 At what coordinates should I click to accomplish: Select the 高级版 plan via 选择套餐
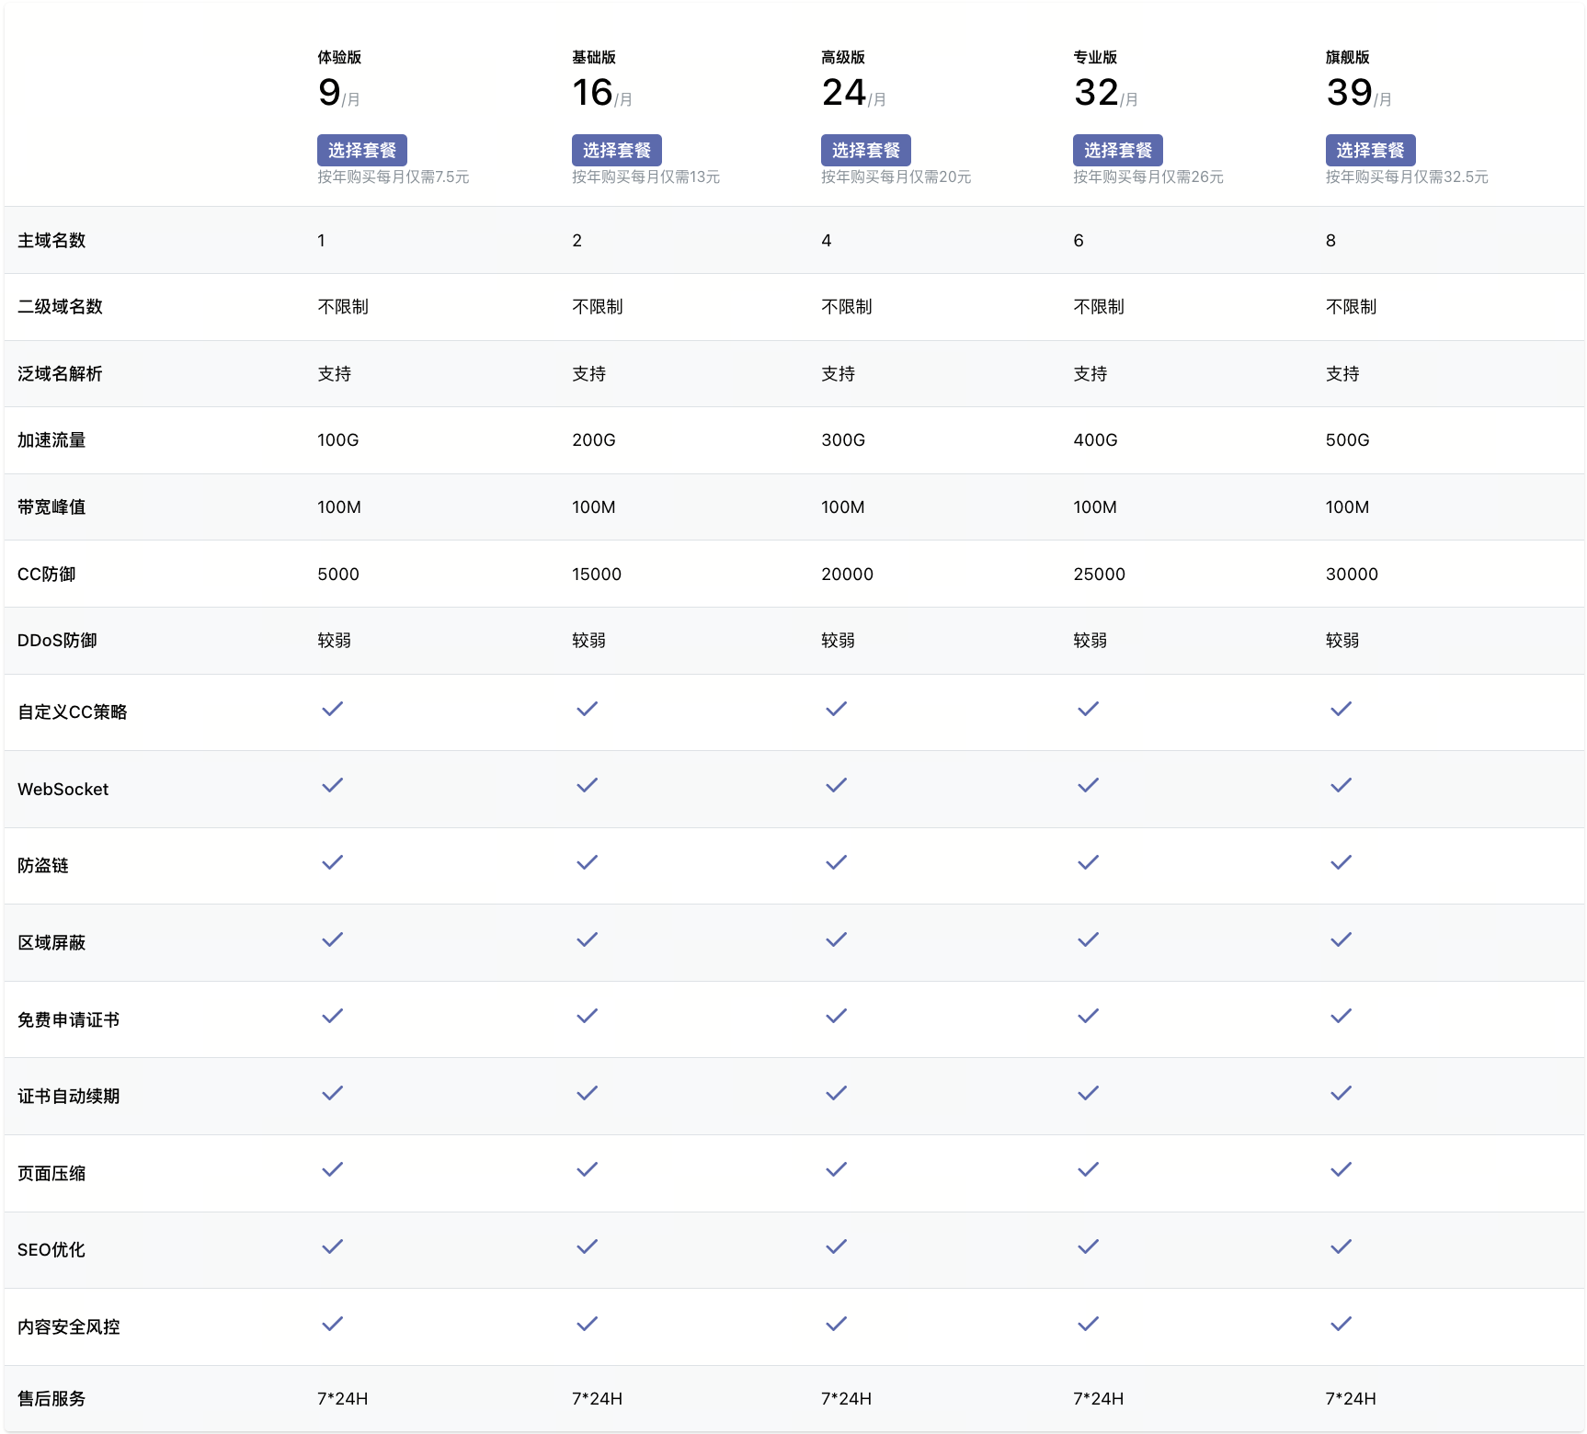click(865, 150)
